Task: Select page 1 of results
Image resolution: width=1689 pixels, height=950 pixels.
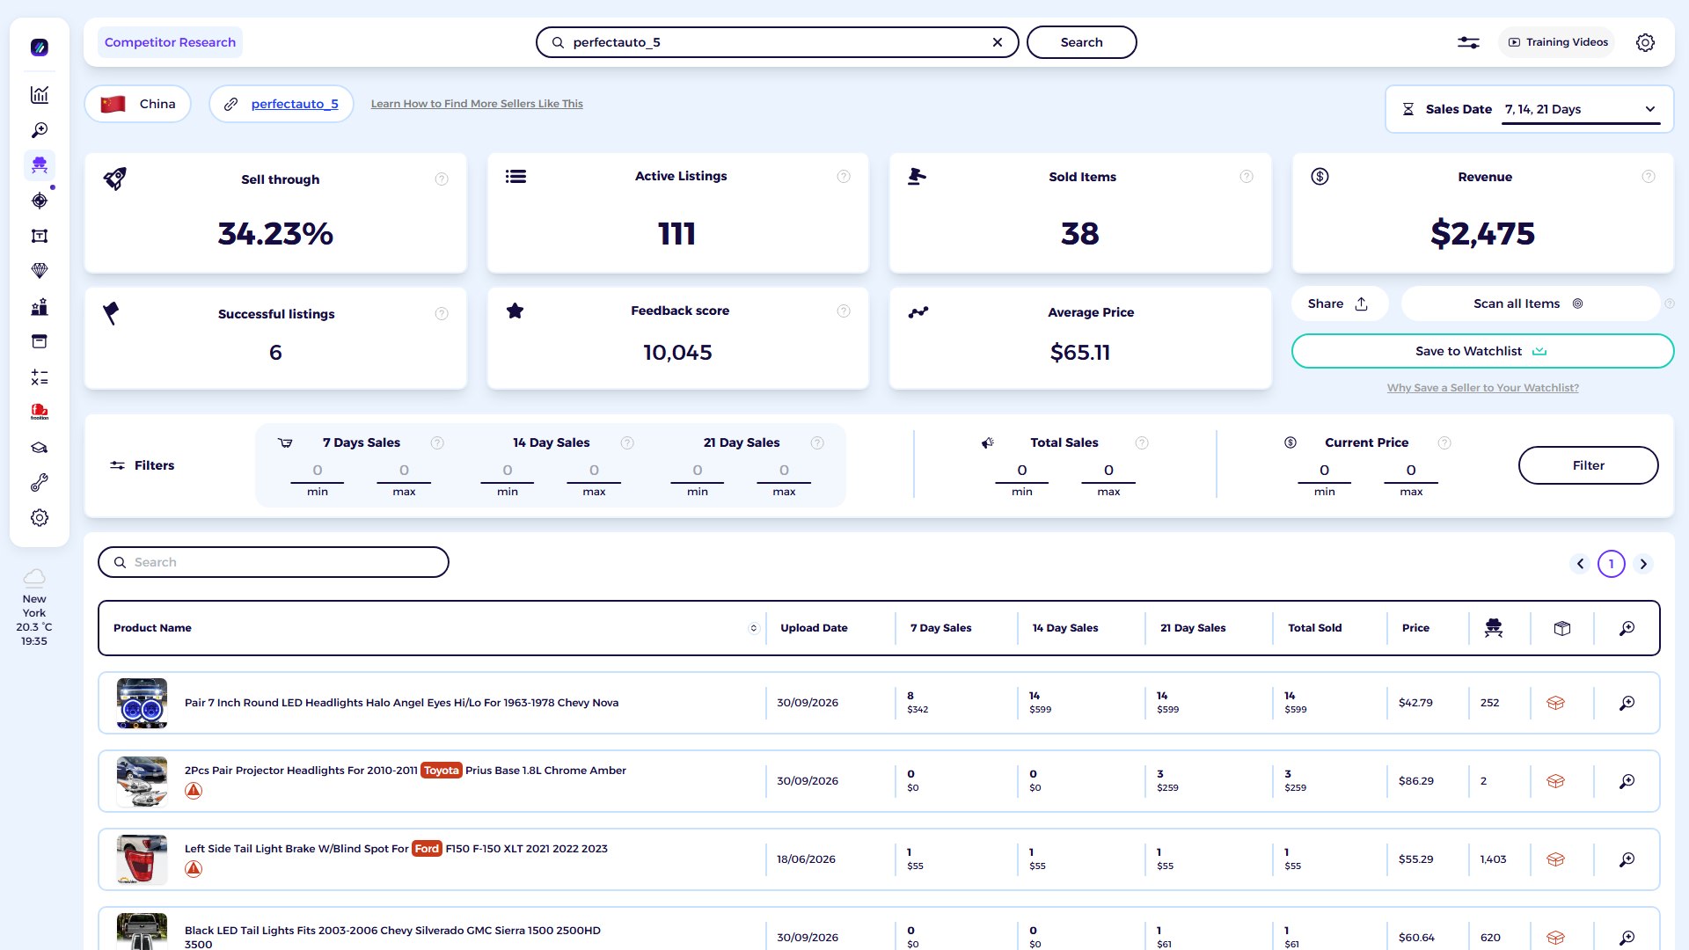Action: click(x=1612, y=564)
